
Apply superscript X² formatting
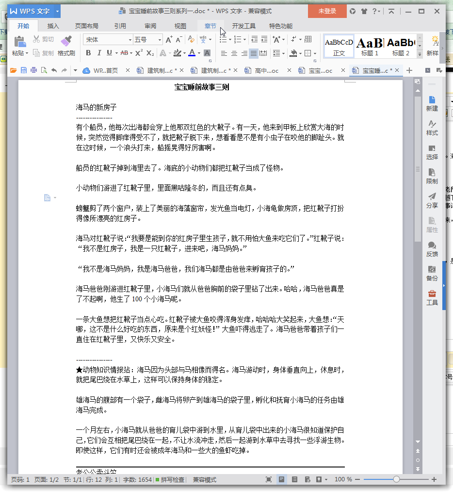point(139,53)
